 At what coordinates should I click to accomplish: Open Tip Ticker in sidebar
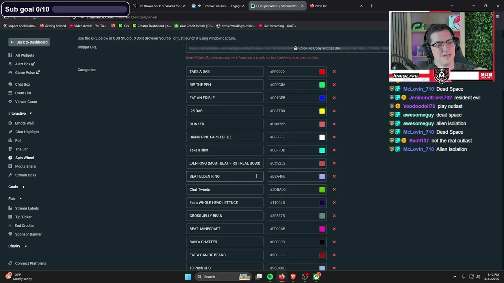[23, 217]
